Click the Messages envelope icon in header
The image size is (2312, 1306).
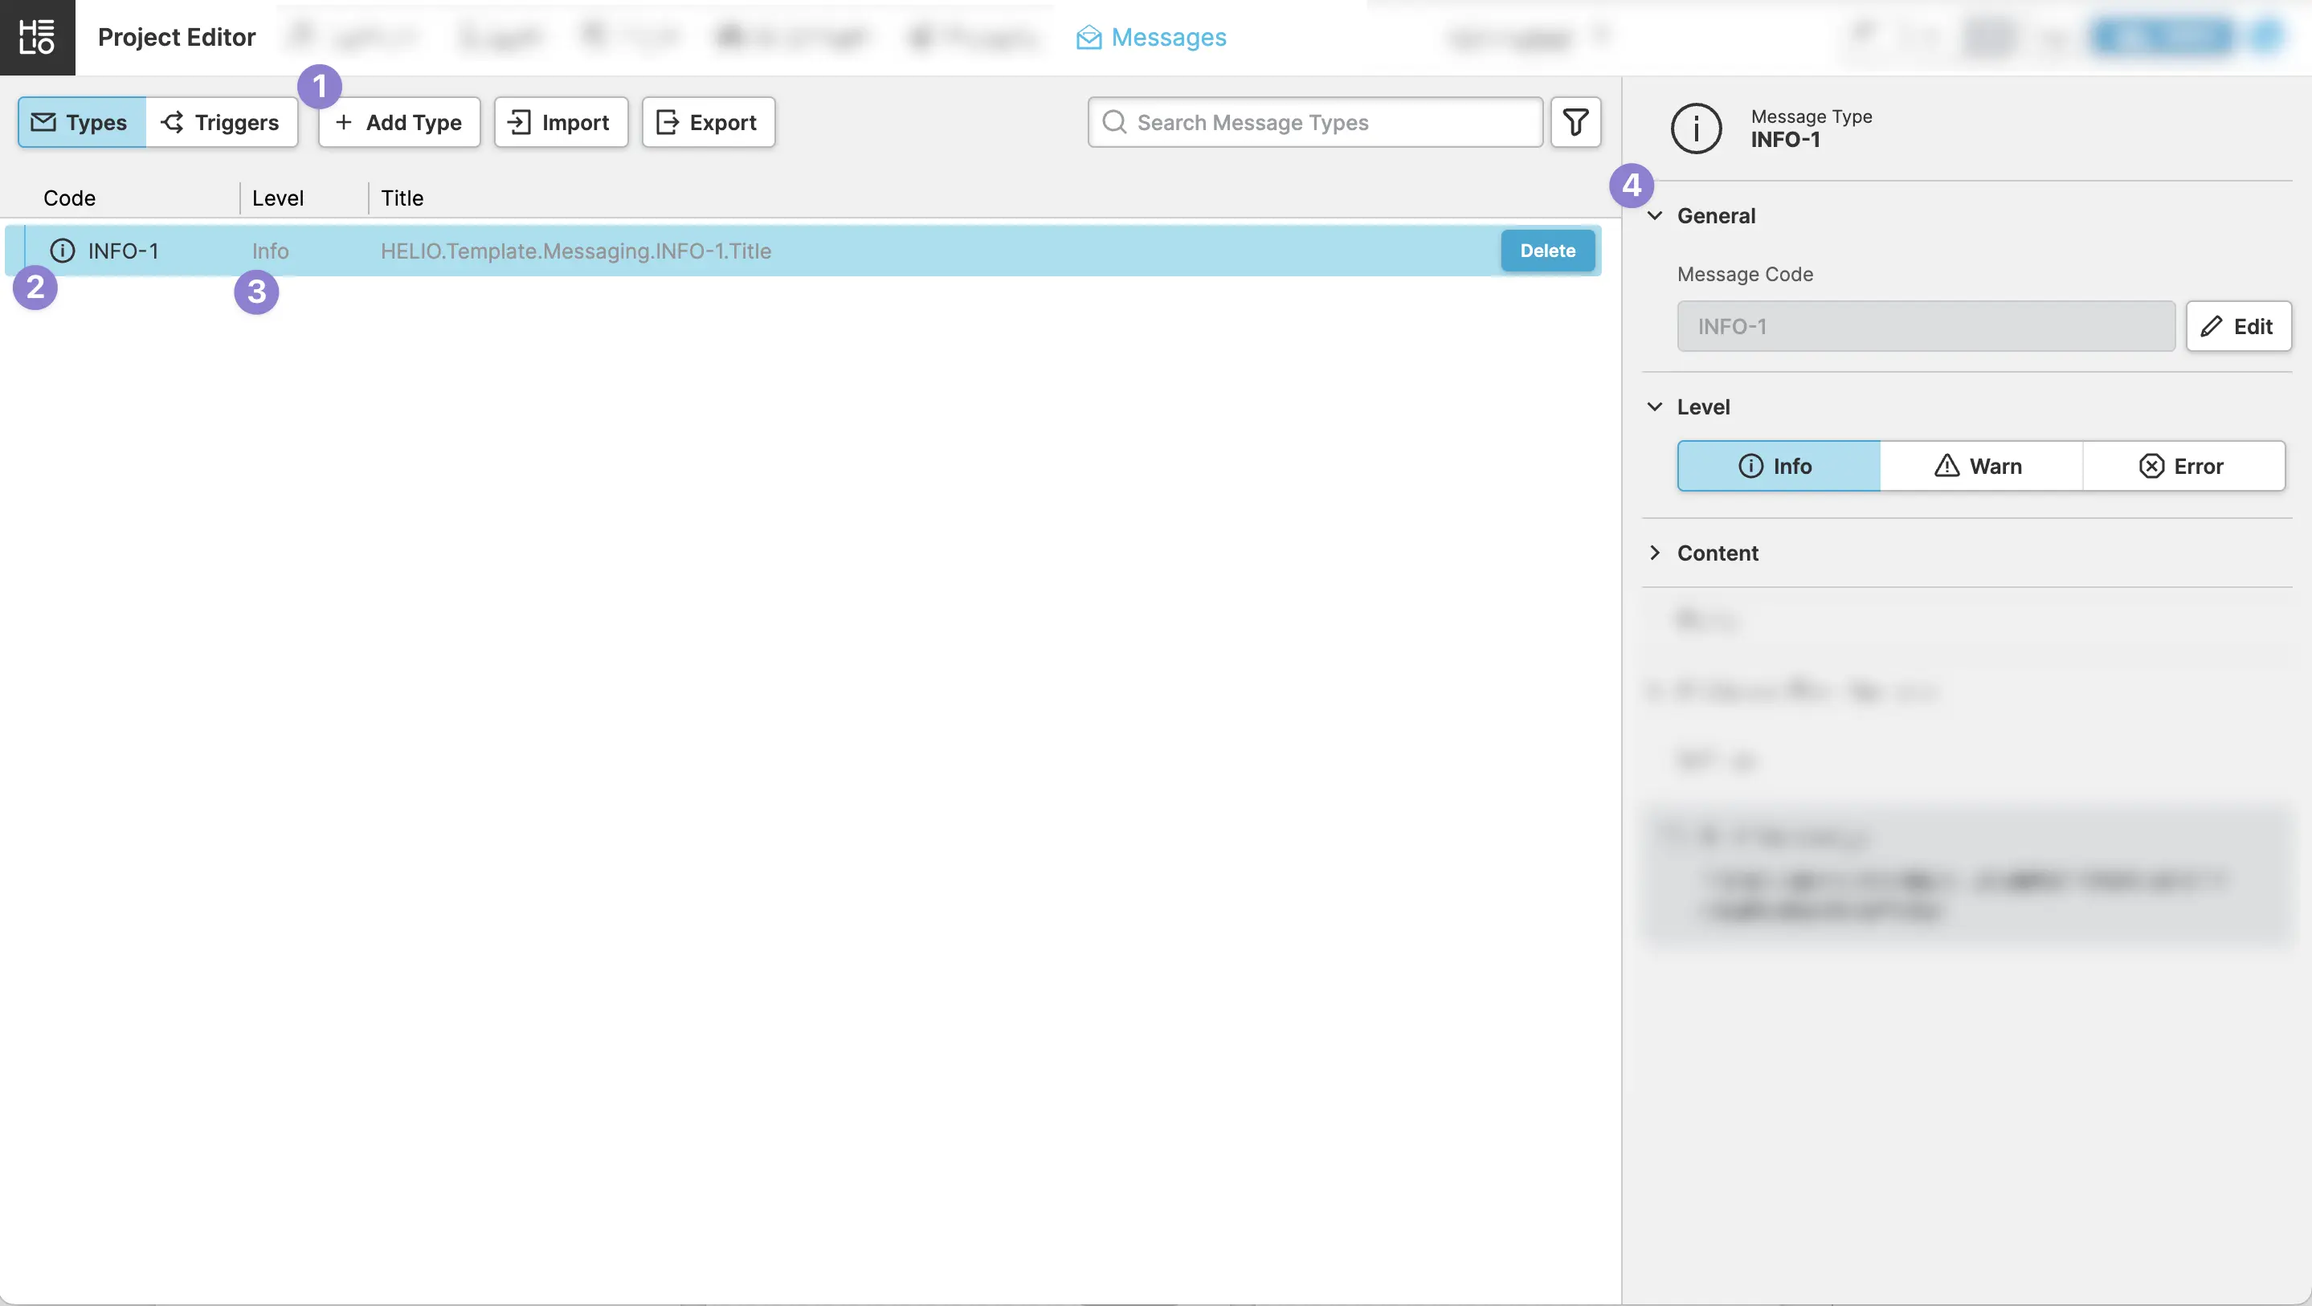[x=1089, y=38]
